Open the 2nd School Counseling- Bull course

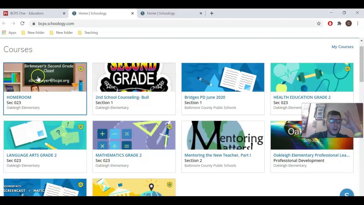point(122,97)
